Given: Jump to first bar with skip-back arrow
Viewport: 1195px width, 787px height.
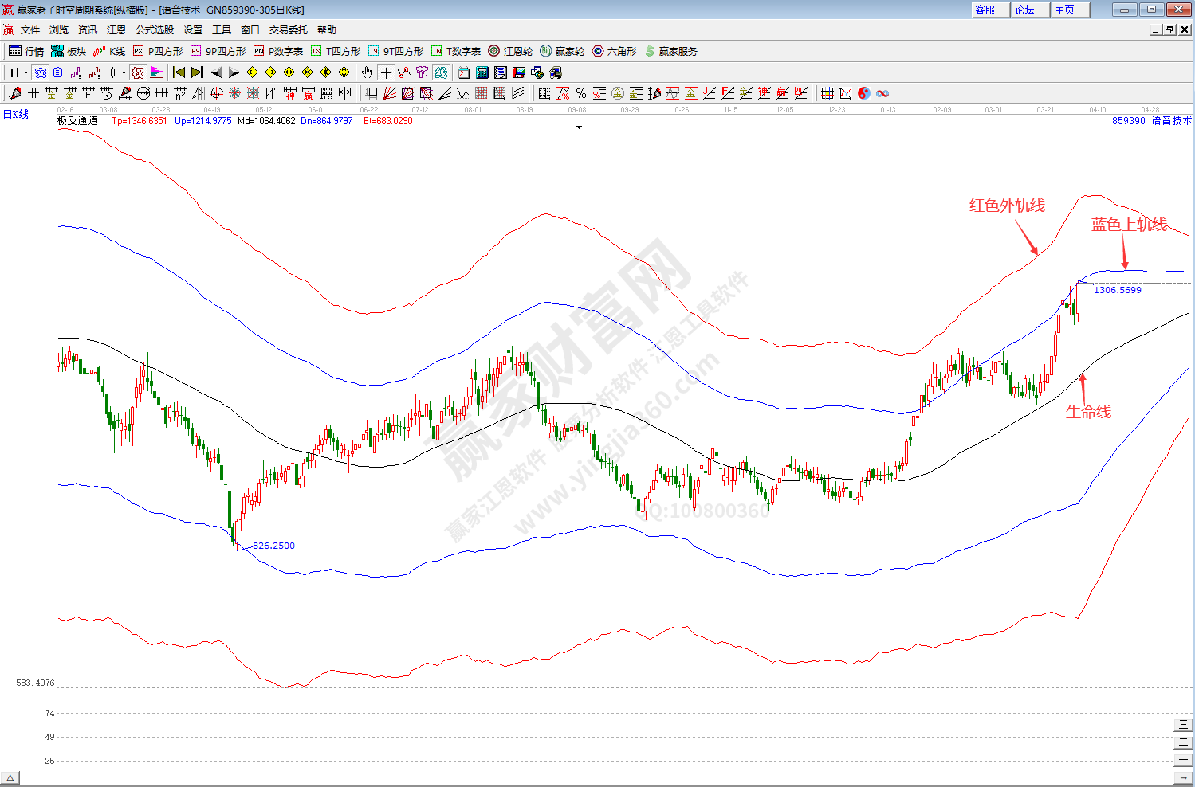Looking at the screenshot, I should pyautogui.click(x=179, y=72).
